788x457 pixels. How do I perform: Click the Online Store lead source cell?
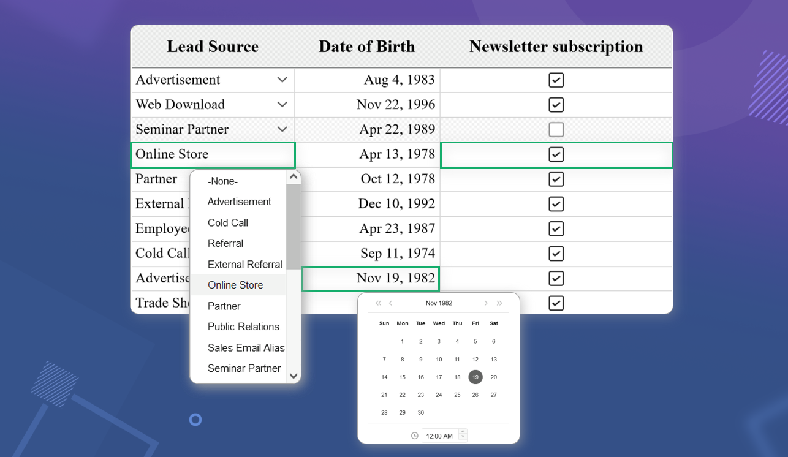(x=213, y=154)
